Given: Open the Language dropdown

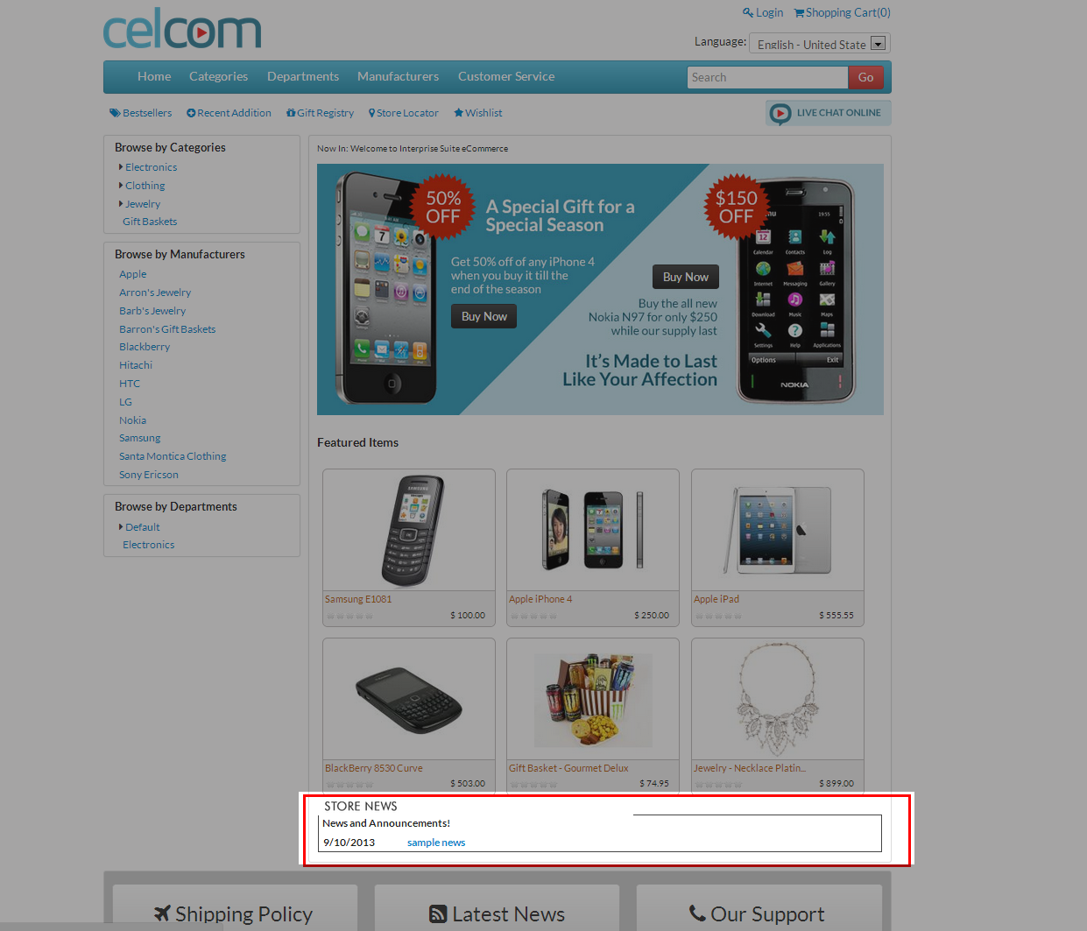Looking at the screenshot, I should pos(820,43).
